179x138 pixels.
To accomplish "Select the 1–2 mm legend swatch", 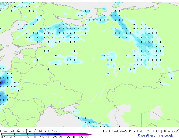I will [x=18, y=134].
